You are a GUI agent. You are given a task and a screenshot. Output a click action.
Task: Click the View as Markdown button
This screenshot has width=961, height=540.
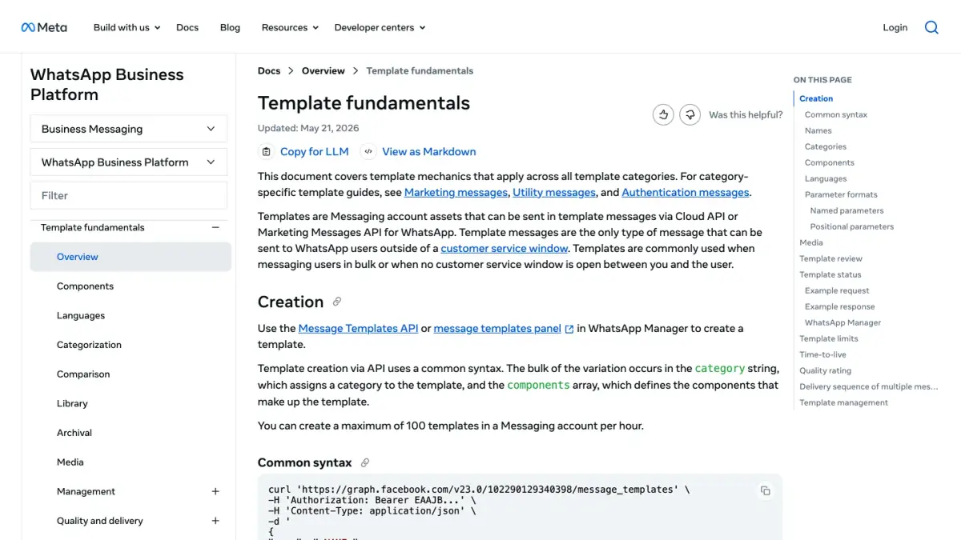pyautogui.click(x=418, y=151)
